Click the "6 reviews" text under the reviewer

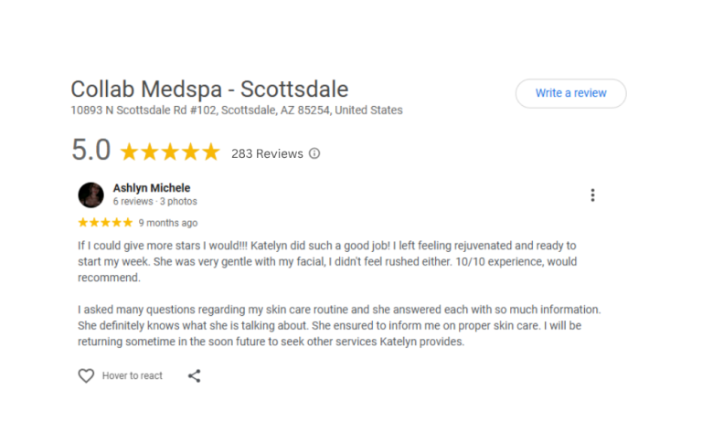click(x=131, y=202)
